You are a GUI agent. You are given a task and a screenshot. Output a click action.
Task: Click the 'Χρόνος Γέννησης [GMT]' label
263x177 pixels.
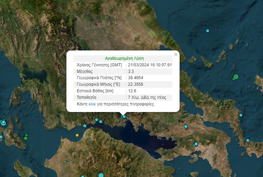click(x=99, y=65)
